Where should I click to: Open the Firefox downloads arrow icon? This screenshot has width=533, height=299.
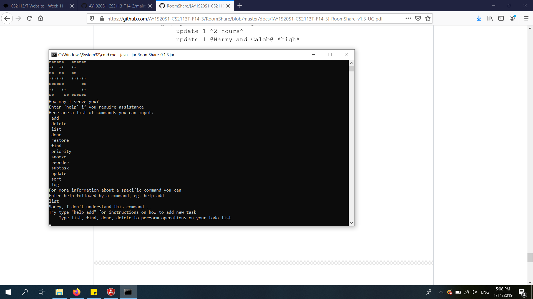(x=479, y=19)
